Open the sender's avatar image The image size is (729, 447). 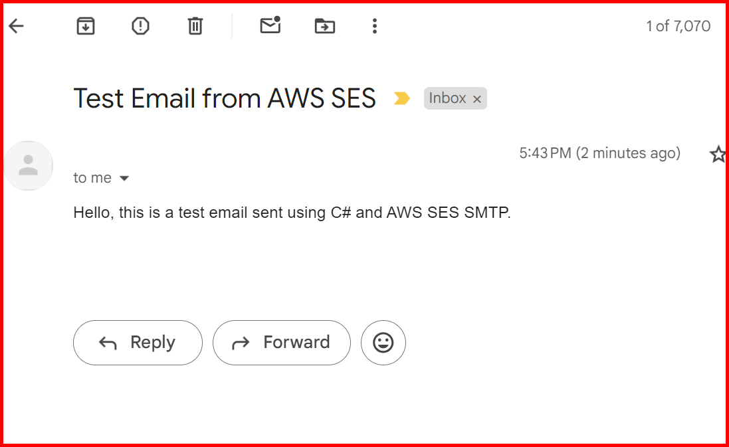pos(29,165)
